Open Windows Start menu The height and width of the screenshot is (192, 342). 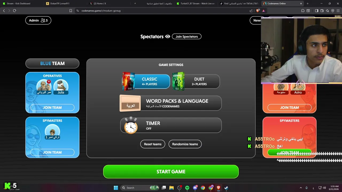point(116,188)
